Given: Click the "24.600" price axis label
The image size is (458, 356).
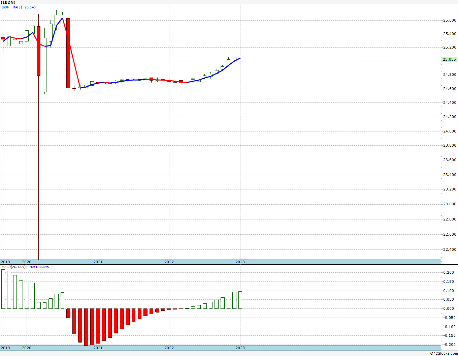Looking at the screenshot, I should (x=450, y=89).
